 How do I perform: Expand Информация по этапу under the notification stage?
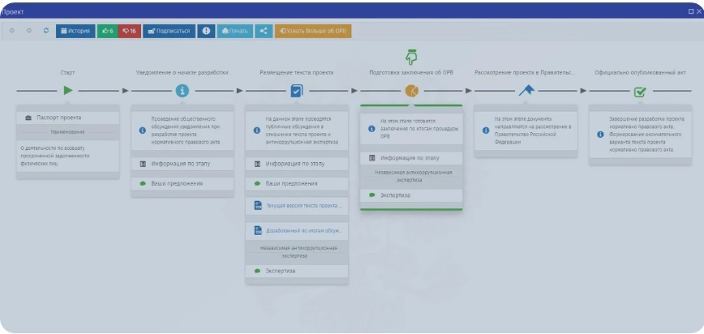pos(182,163)
